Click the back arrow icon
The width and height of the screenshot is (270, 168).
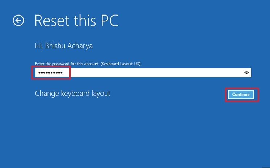18,21
